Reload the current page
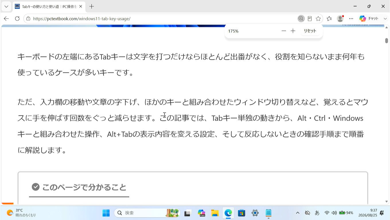 [17, 19]
